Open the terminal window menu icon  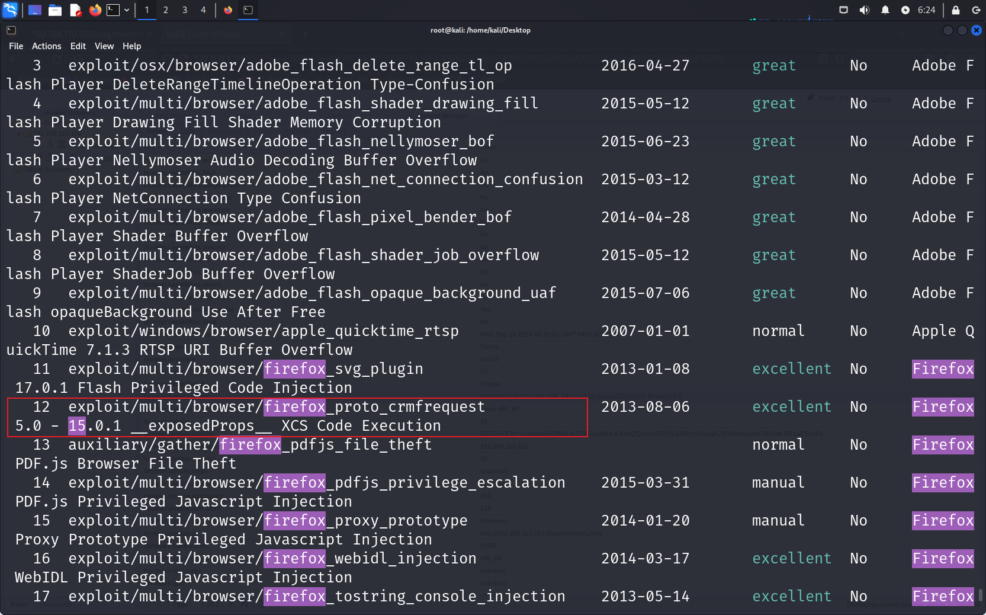coord(11,30)
